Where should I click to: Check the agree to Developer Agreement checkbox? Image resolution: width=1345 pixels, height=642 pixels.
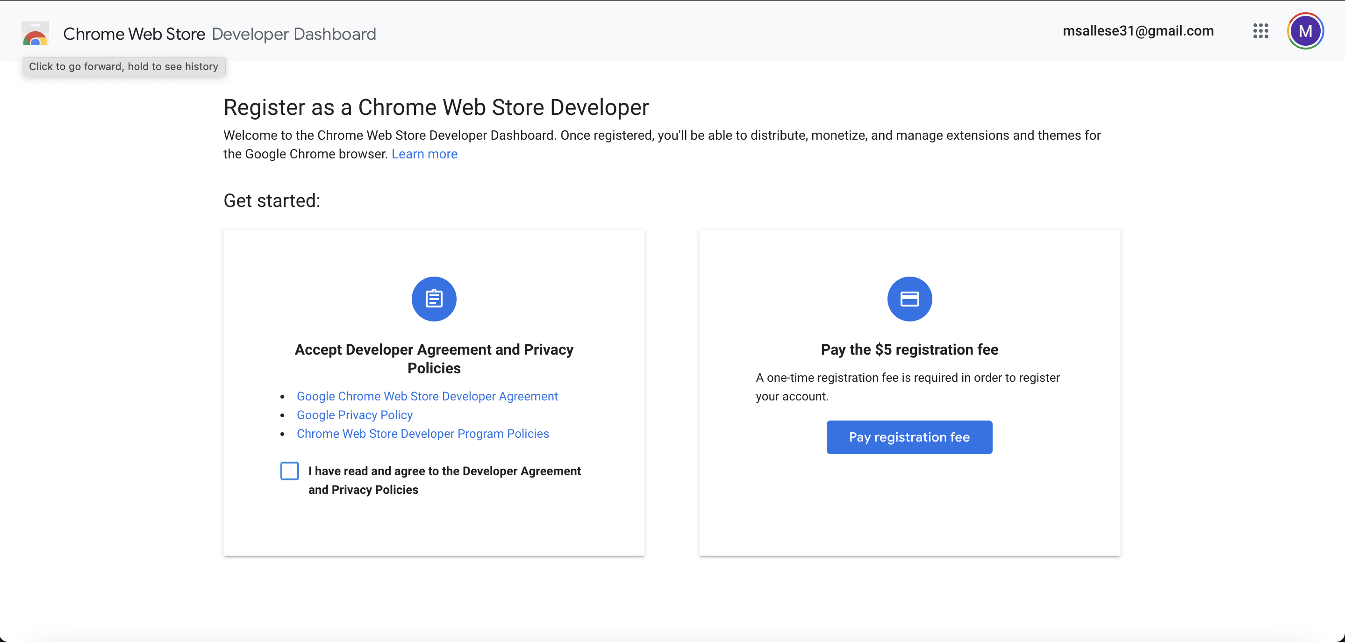290,471
